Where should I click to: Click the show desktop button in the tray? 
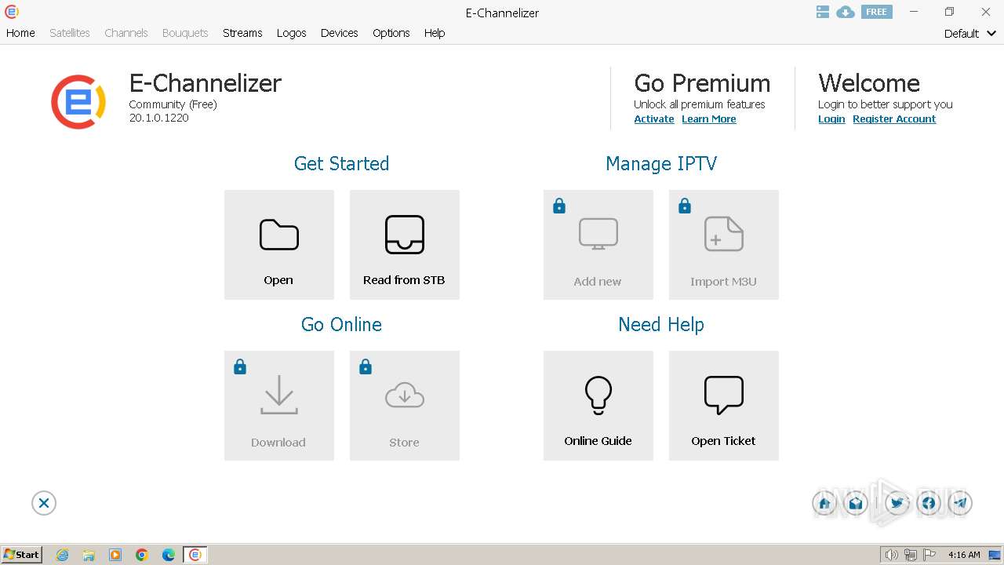(x=995, y=555)
